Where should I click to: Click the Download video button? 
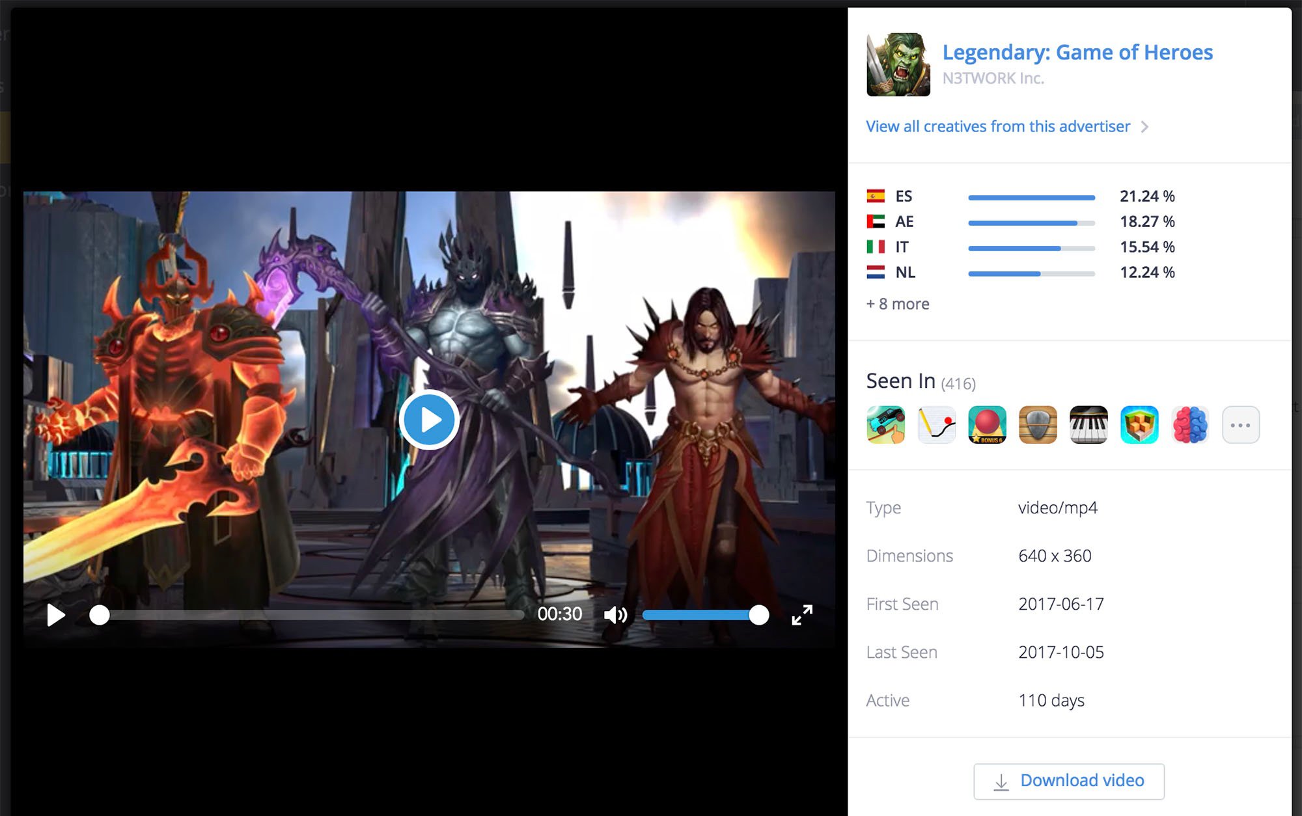[x=1069, y=781]
